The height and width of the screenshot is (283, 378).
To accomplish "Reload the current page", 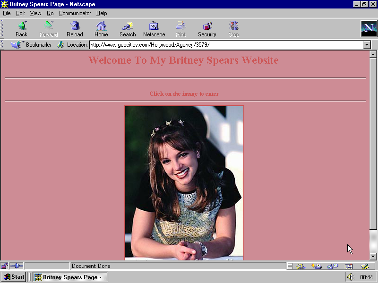I will click(x=75, y=29).
